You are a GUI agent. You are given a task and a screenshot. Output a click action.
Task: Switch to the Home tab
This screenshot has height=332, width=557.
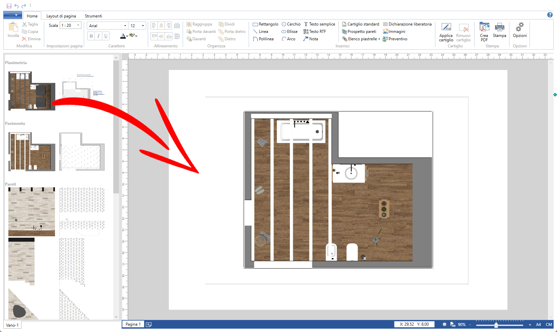(x=32, y=16)
